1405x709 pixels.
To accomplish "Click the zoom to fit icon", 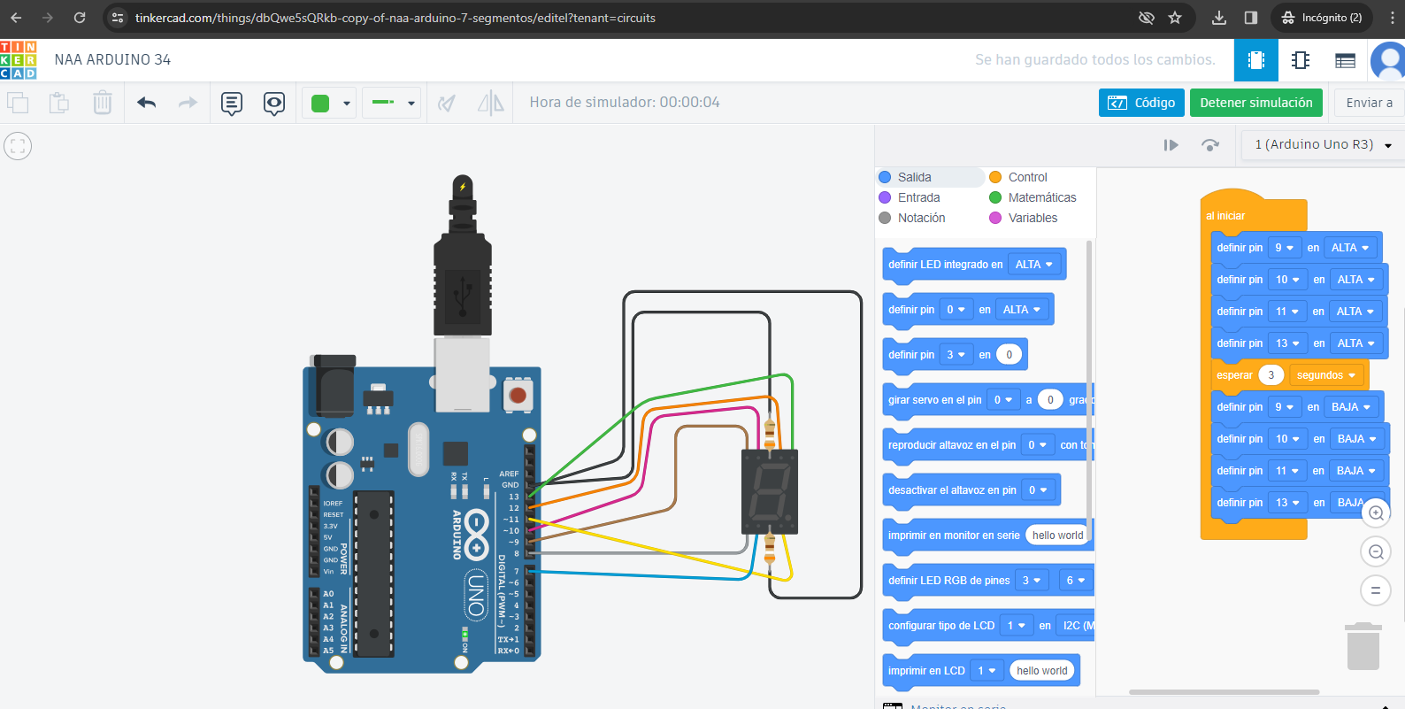I will 18,146.
